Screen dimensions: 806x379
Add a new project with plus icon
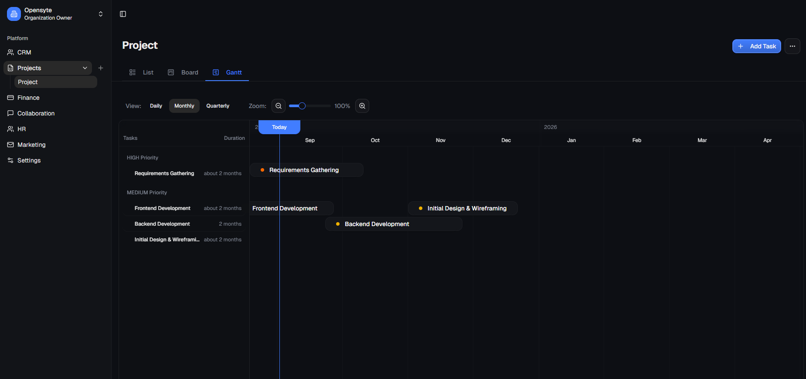[101, 68]
